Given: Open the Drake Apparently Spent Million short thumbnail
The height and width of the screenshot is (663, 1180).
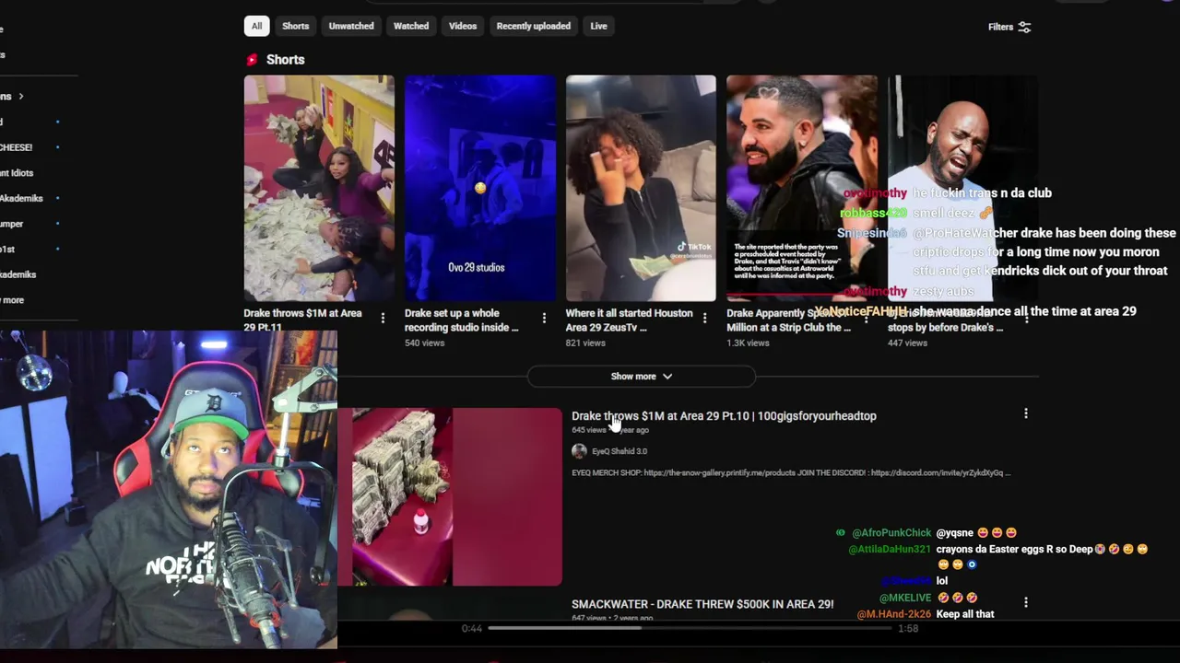Looking at the screenshot, I should [802, 188].
